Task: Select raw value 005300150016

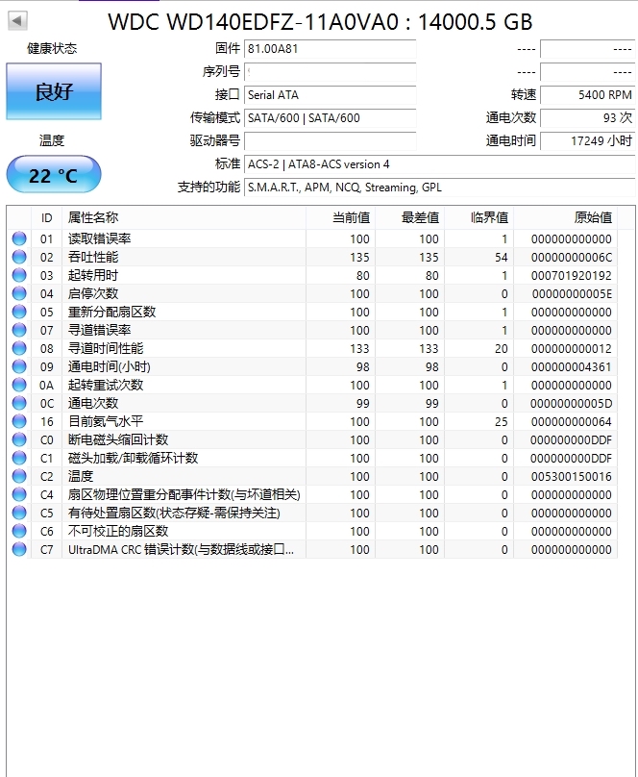Action: [x=571, y=477]
